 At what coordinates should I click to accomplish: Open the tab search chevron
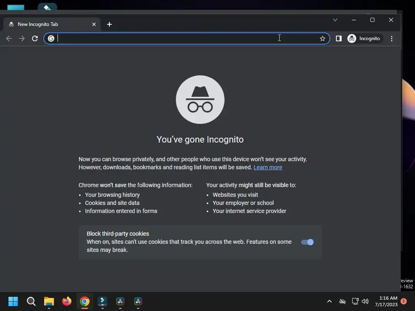pyautogui.click(x=335, y=20)
